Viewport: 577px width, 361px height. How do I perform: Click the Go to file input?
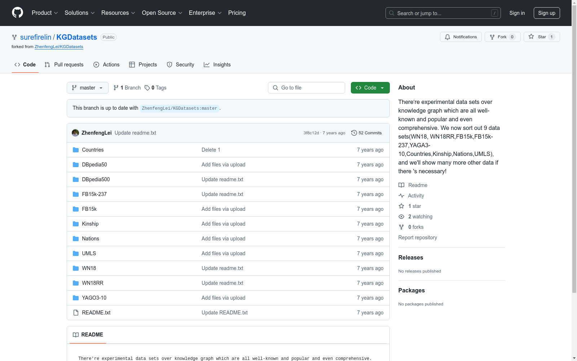307,88
